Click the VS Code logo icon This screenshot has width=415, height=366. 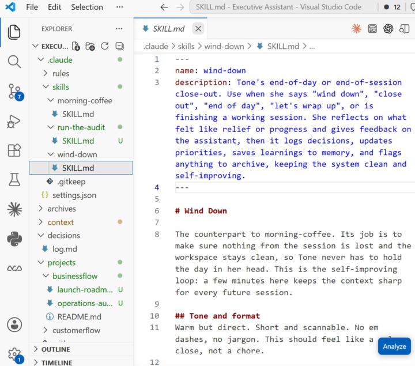tap(10, 7)
